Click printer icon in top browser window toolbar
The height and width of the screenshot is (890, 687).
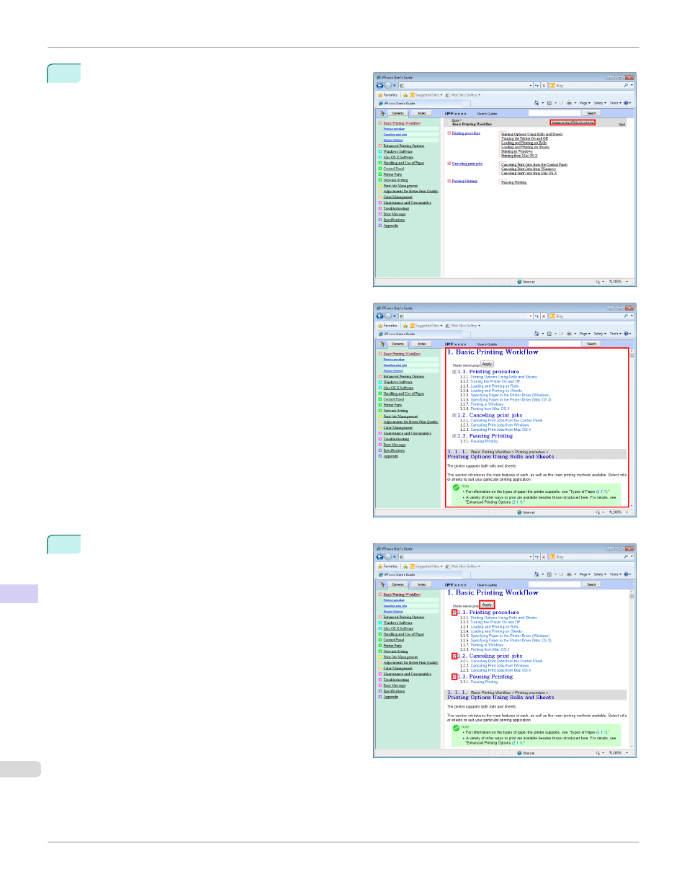tap(569, 103)
